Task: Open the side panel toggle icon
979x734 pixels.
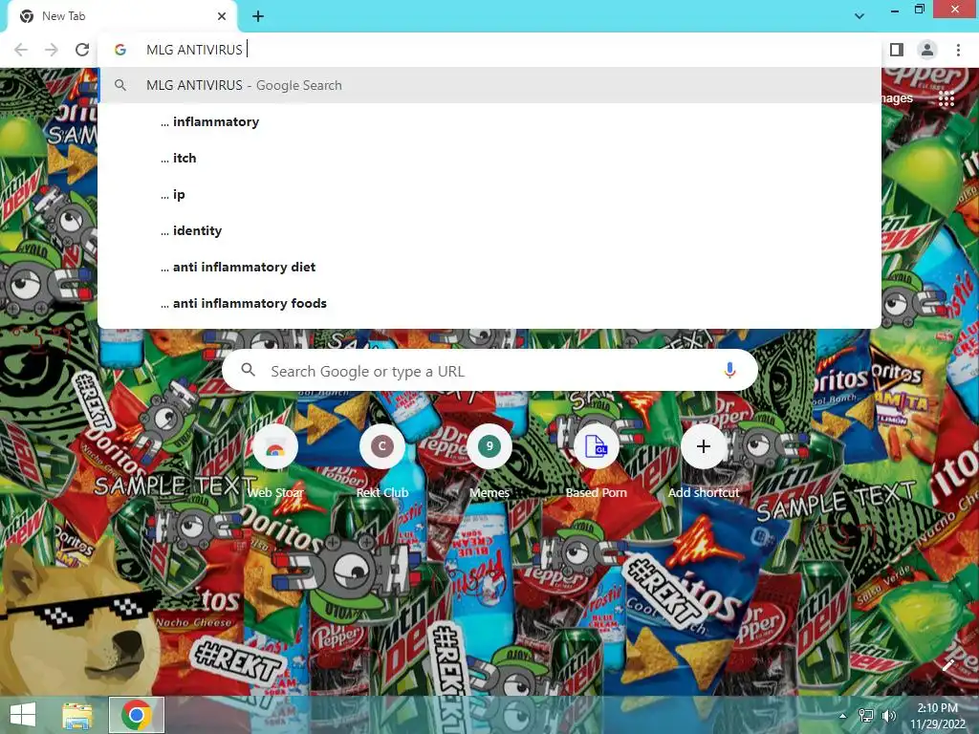Action: [x=897, y=50]
